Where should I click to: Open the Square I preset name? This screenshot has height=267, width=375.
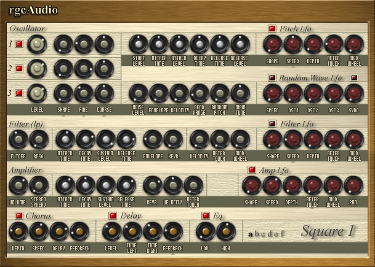(327, 231)
